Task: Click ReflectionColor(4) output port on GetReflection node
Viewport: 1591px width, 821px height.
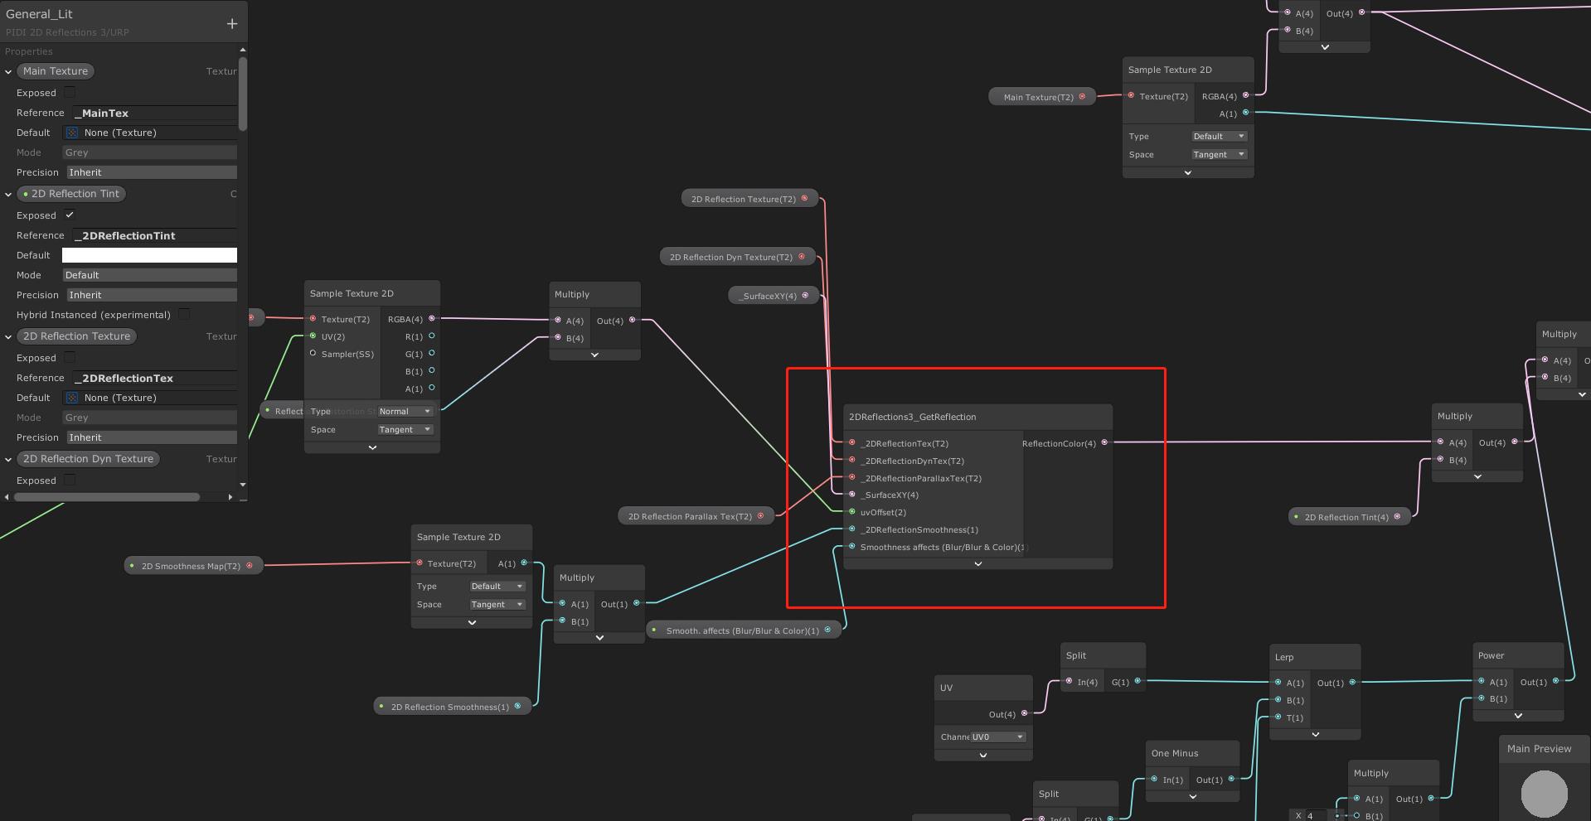Action: 1104,442
